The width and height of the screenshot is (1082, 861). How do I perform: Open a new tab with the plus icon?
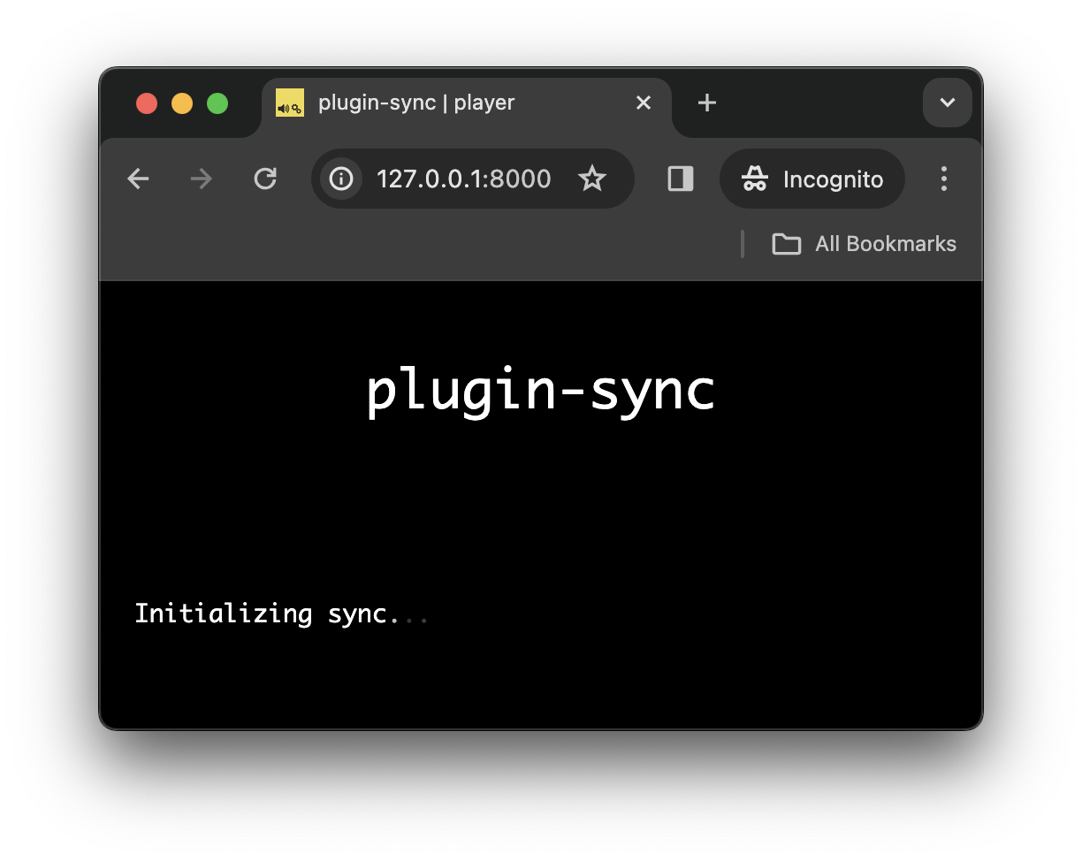pyautogui.click(x=706, y=103)
